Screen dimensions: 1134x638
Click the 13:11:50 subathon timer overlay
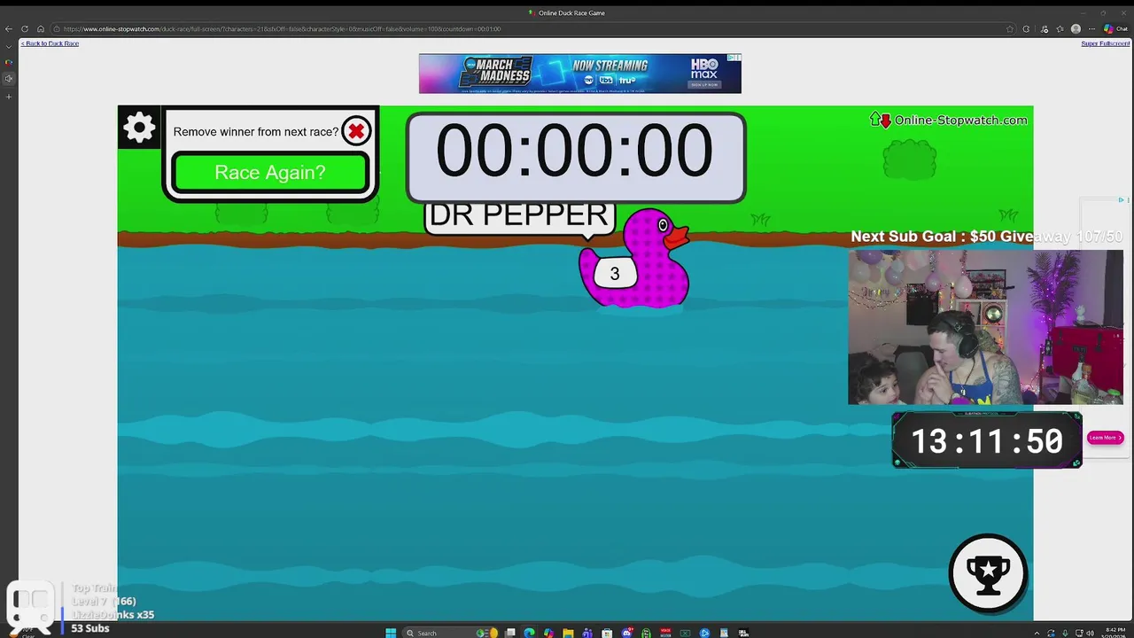pyautogui.click(x=987, y=440)
